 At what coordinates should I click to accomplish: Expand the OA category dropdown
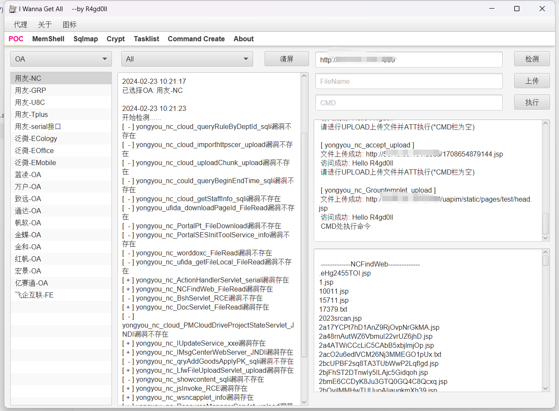click(x=61, y=59)
